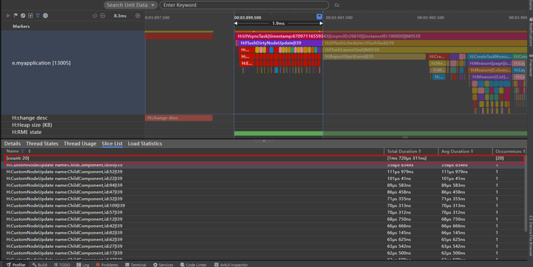The height and width of the screenshot is (267, 533).
Task: Open the Search Unit Data dropdown
Action: 131,5
